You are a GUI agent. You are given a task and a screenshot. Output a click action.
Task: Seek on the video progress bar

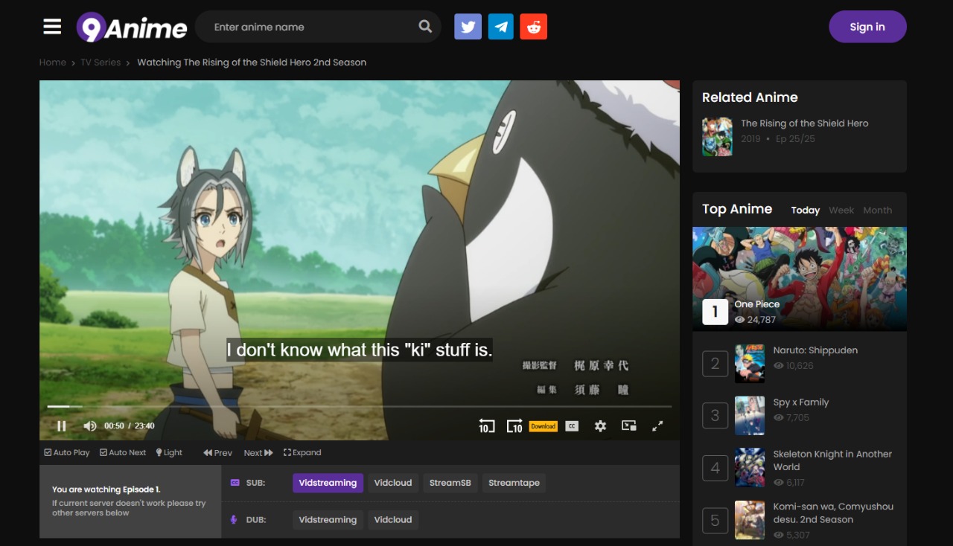click(x=360, y=407)
